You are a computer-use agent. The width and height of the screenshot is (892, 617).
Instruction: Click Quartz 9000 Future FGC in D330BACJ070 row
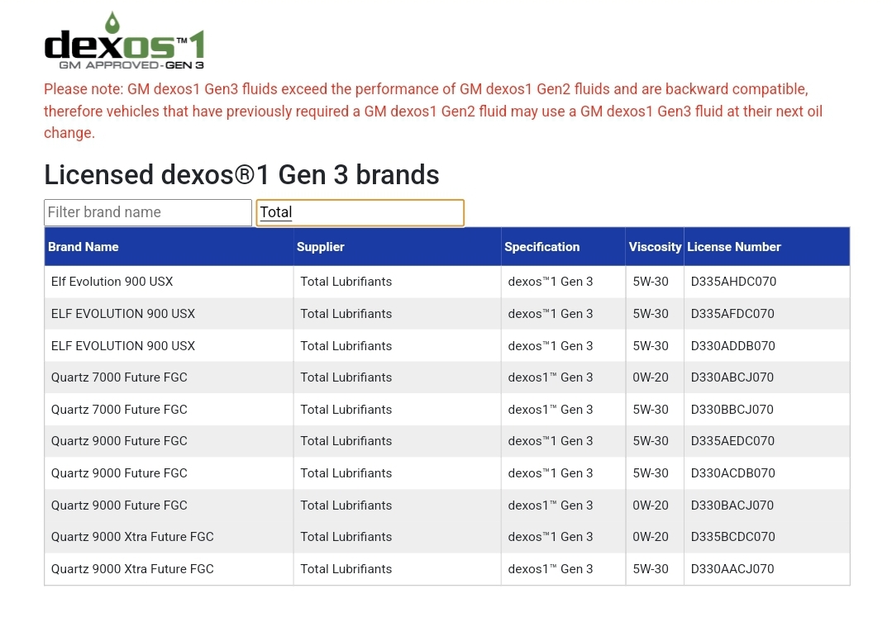point(119,505)
